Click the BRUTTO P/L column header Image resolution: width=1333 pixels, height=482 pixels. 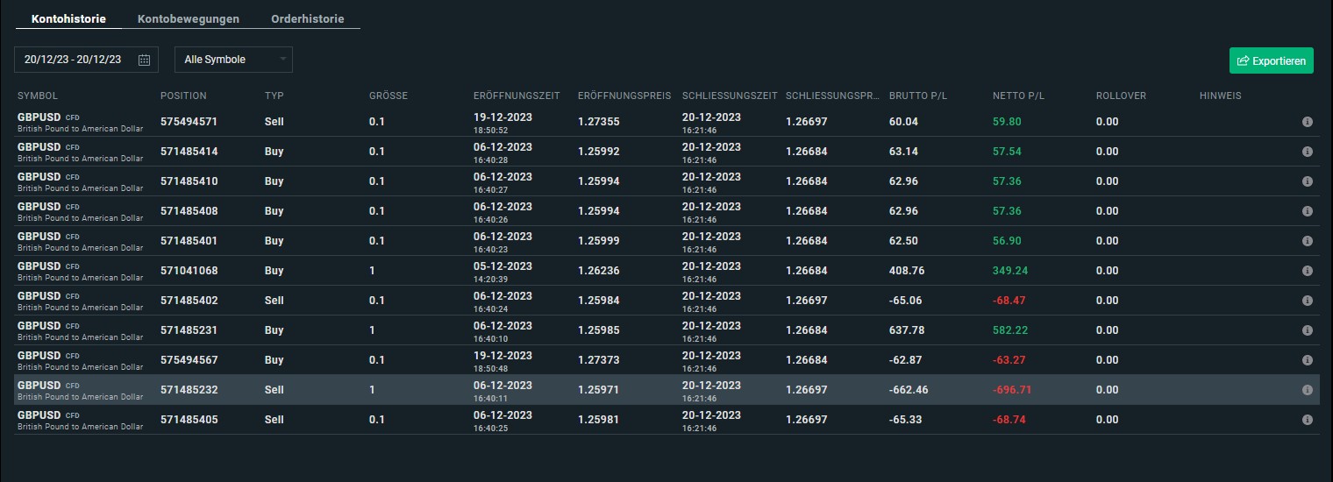(918, 96)
